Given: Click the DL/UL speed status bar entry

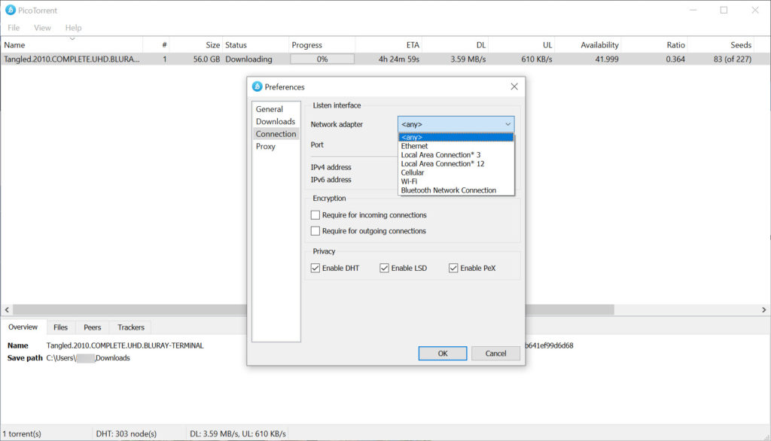Looking at the screenshot, I should point(238,433).
